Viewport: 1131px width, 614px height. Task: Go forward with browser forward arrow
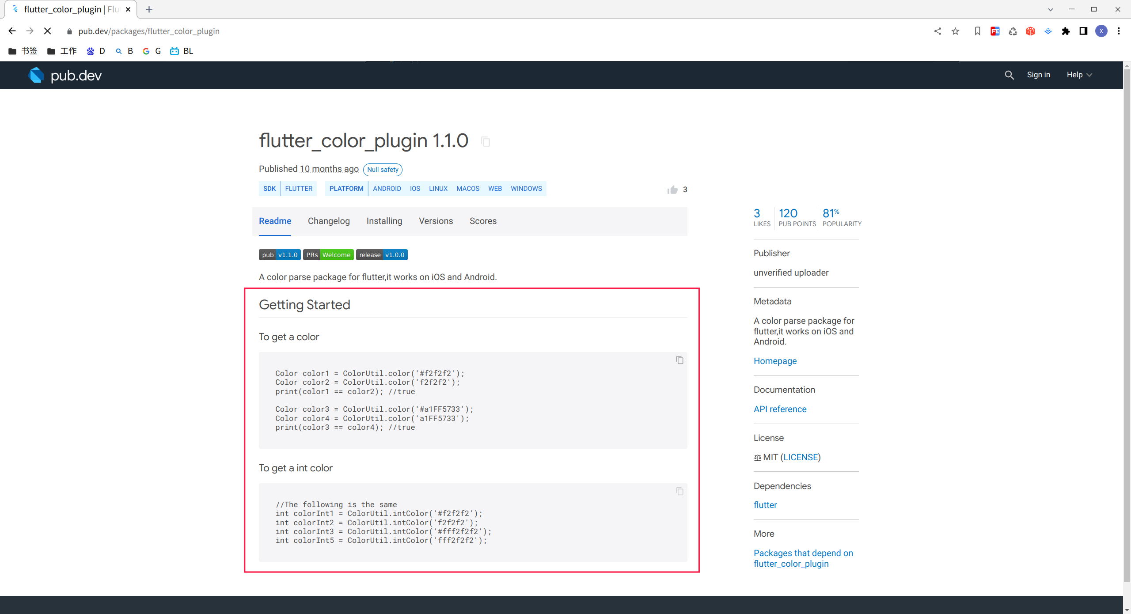tap(30, 31)
